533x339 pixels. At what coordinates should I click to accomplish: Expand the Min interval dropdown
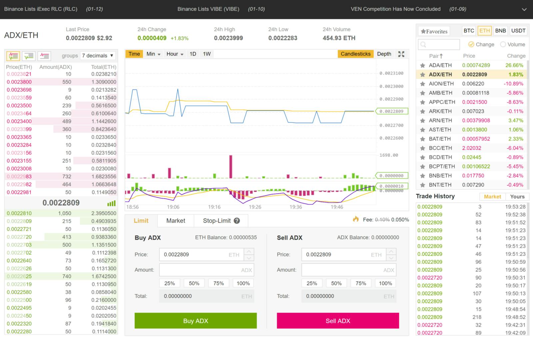(x=153, y=54)
